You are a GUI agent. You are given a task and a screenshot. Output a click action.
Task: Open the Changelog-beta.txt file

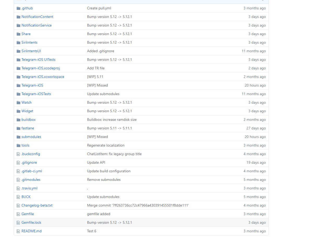pyautogui.click(x=37, y=206)
